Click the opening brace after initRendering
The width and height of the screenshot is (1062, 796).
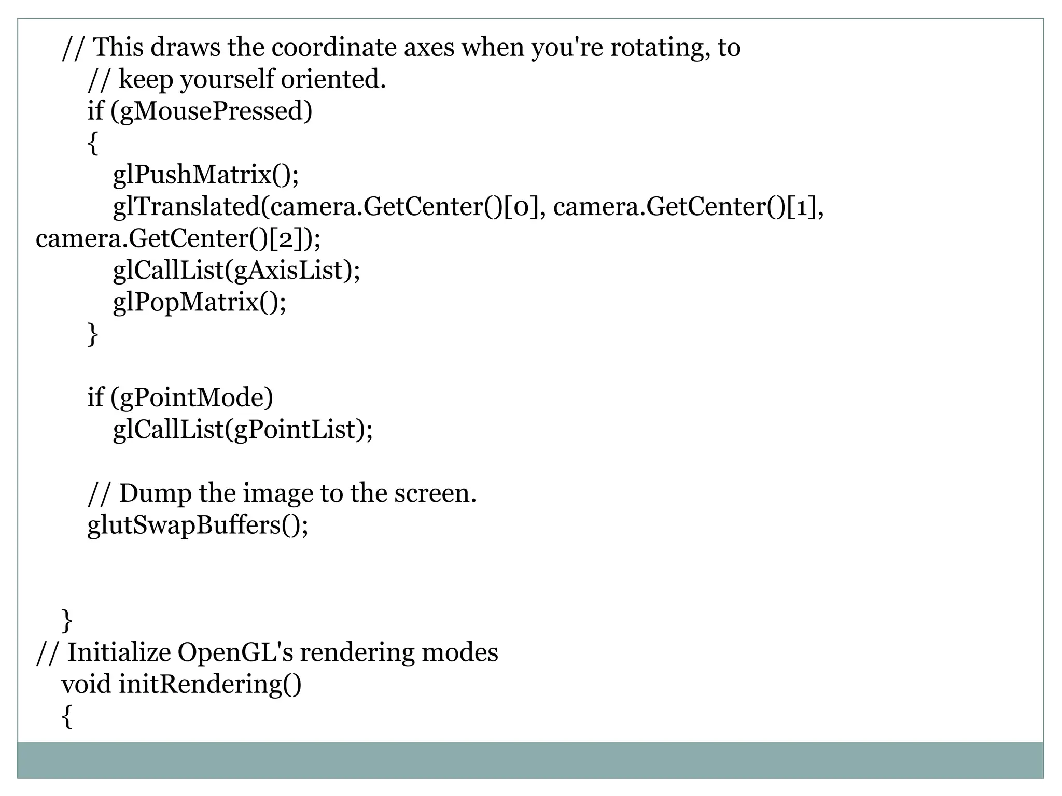click(67, 717)
